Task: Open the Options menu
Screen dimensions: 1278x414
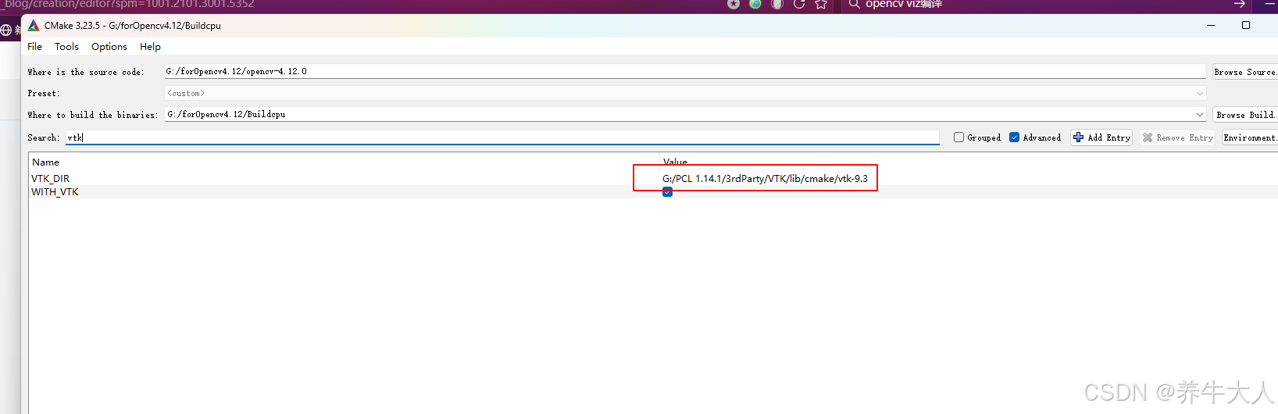Action: (109, 47)
